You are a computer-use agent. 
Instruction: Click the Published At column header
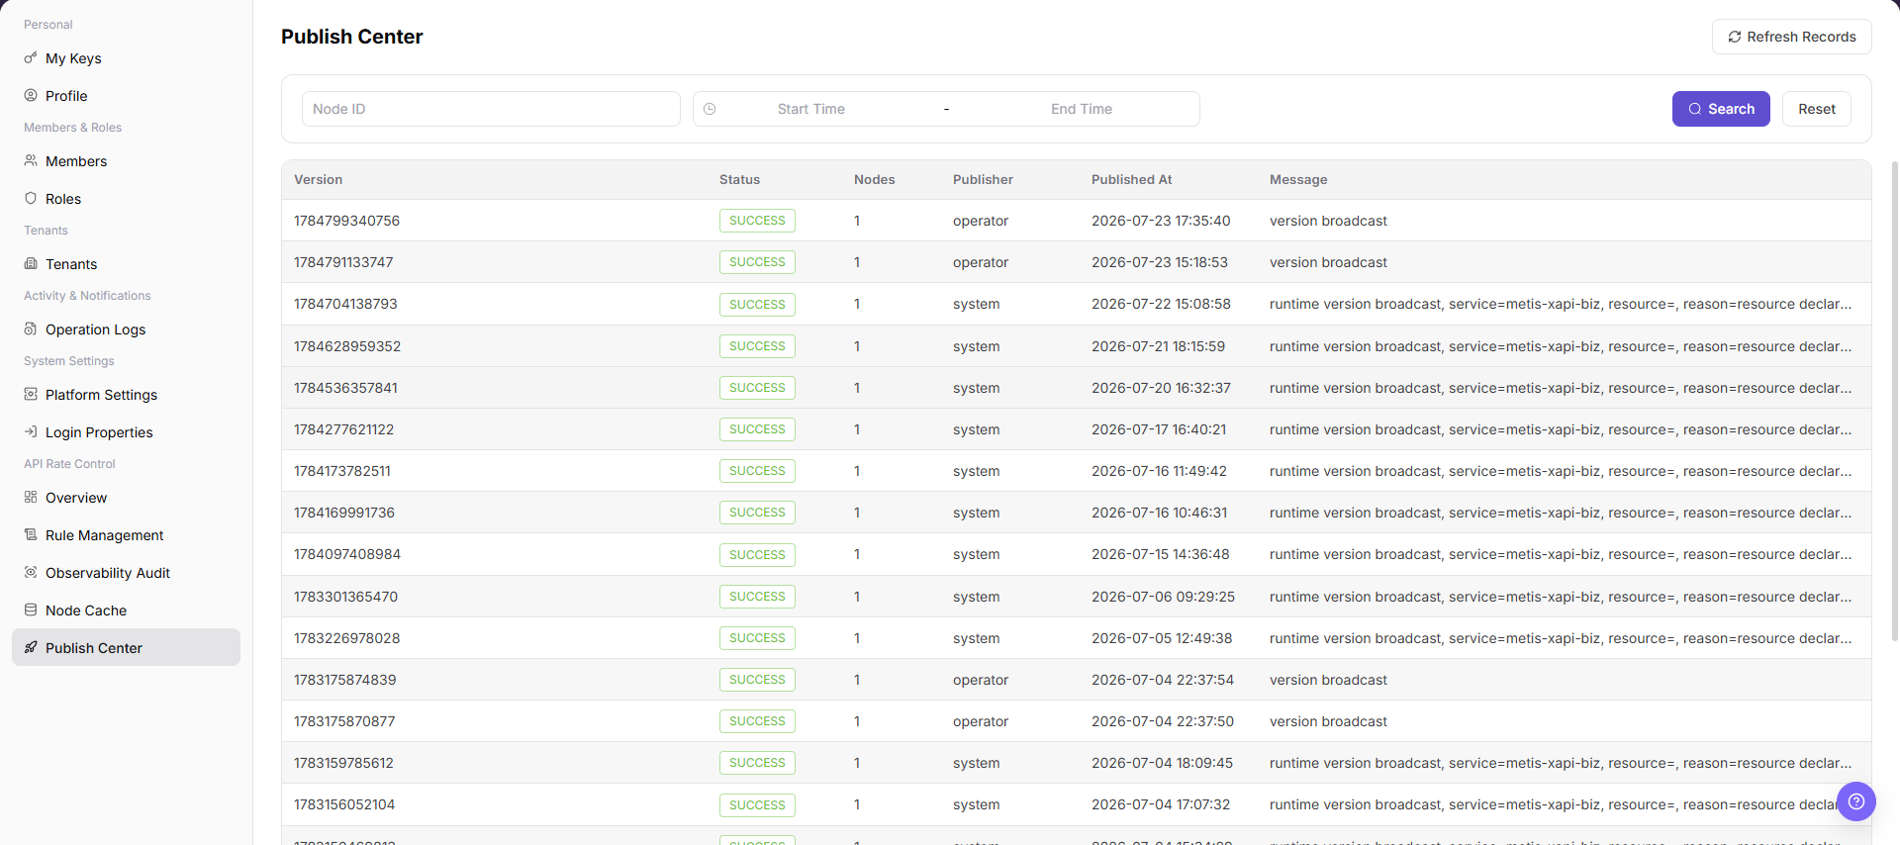(x=1131, y=180)
